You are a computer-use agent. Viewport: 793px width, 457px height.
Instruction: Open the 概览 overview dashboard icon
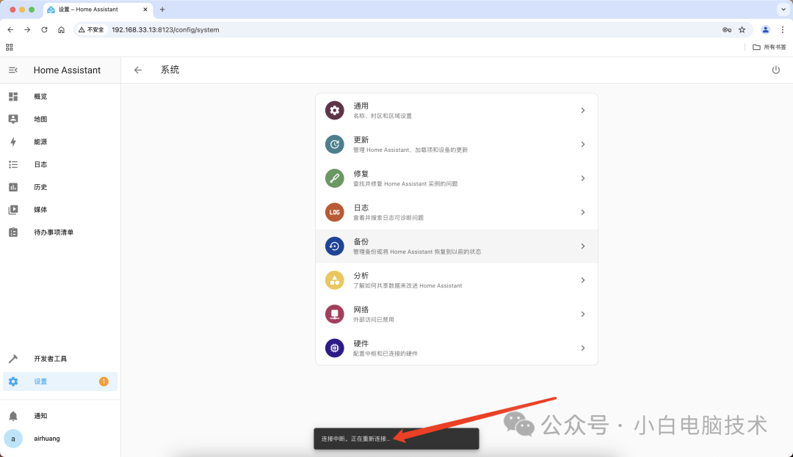(x=13, y=96)
